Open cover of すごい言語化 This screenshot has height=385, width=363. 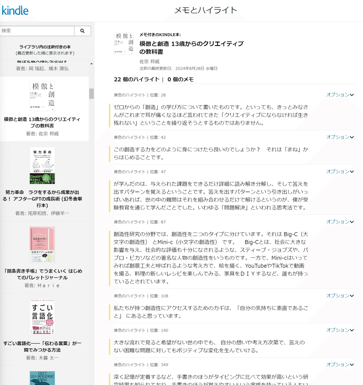point(42,317)
